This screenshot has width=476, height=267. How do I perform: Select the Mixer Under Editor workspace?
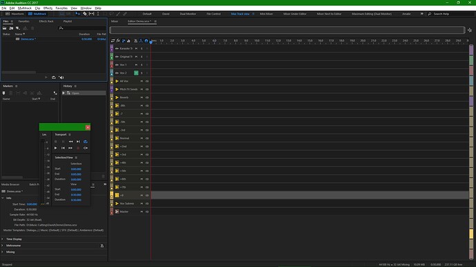click(295, 14)
